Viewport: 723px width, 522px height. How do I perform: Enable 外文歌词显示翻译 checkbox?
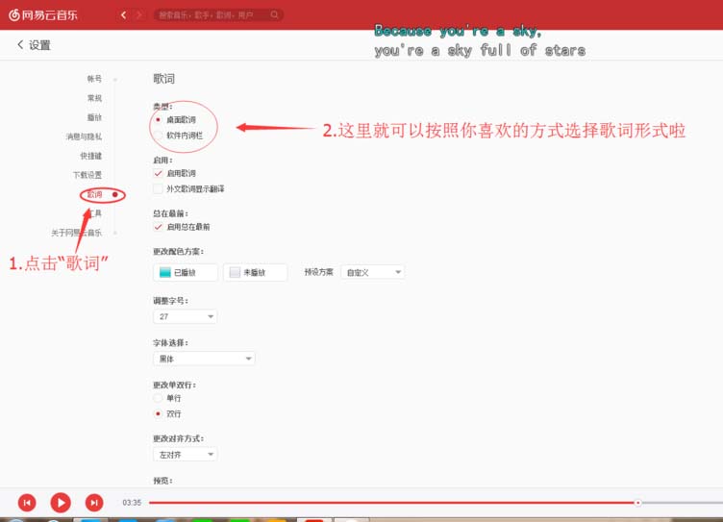pos(159,188)
